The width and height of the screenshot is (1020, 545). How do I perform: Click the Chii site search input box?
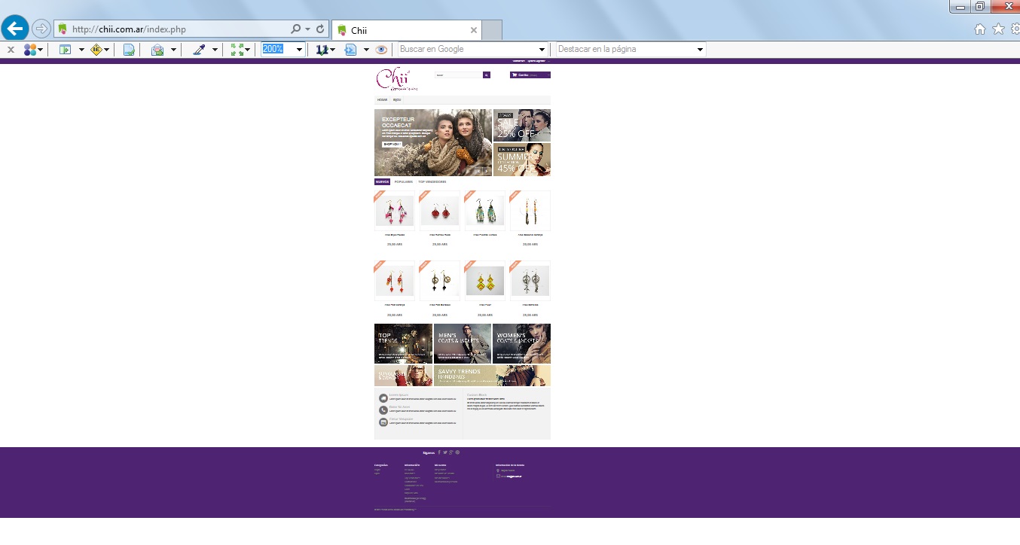(x=459, y=75)
